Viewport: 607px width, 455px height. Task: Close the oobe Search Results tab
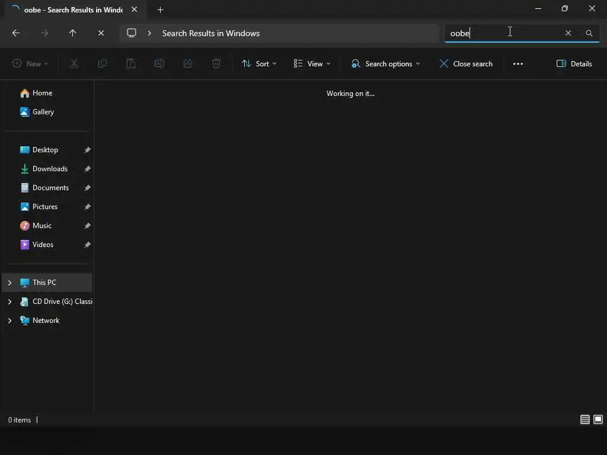point(135,9)
